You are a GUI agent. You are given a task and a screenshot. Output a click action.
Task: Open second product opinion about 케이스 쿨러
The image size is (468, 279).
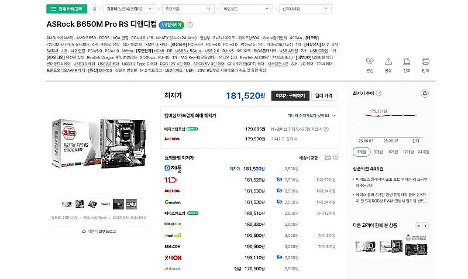(x=391, y=198)
